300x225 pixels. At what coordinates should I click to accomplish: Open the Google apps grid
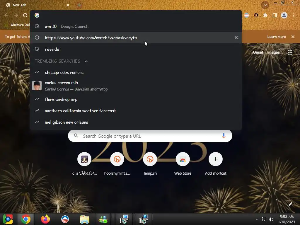click(x=290, y=52)
